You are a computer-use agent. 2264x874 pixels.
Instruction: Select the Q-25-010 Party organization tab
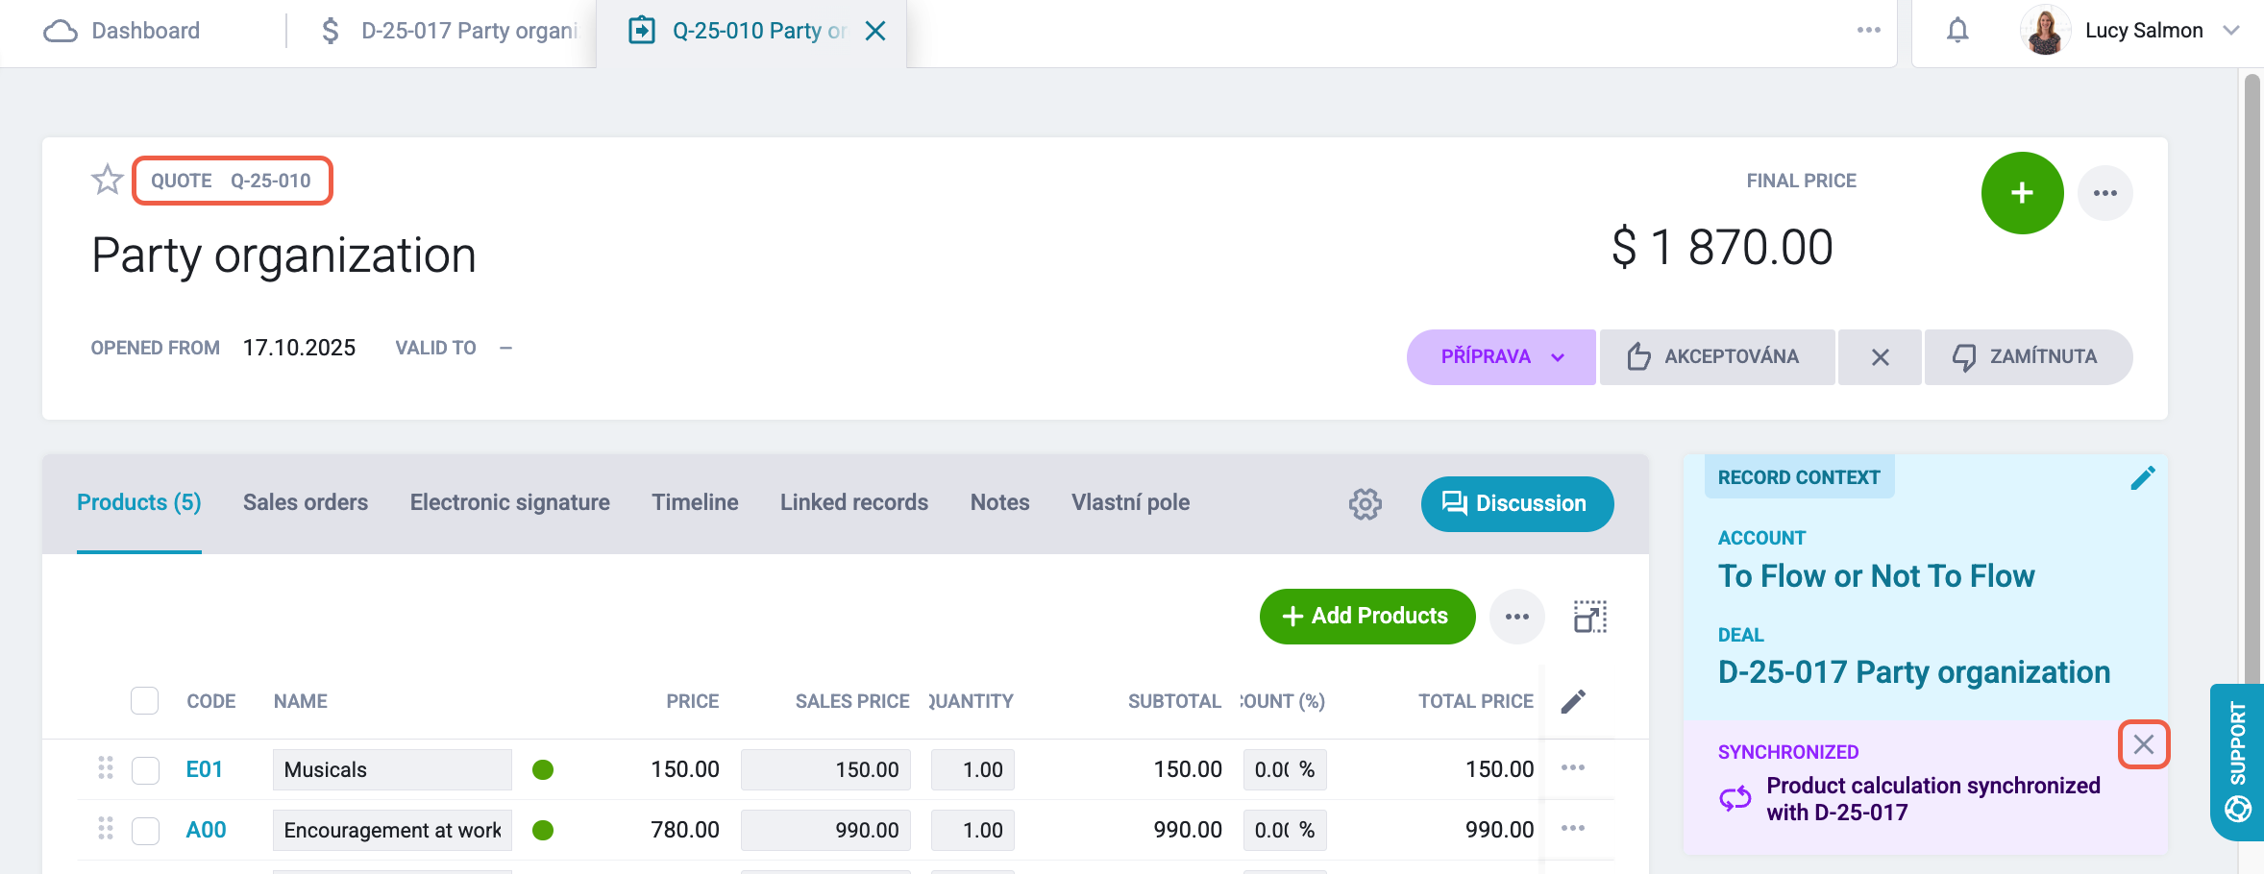[739, 31]
